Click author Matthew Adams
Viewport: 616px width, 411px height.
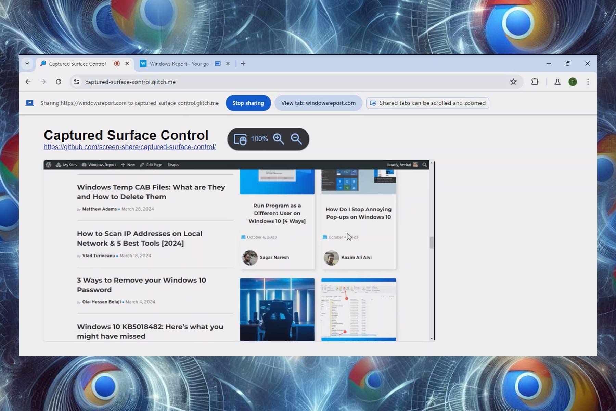(x=99, y=209)
